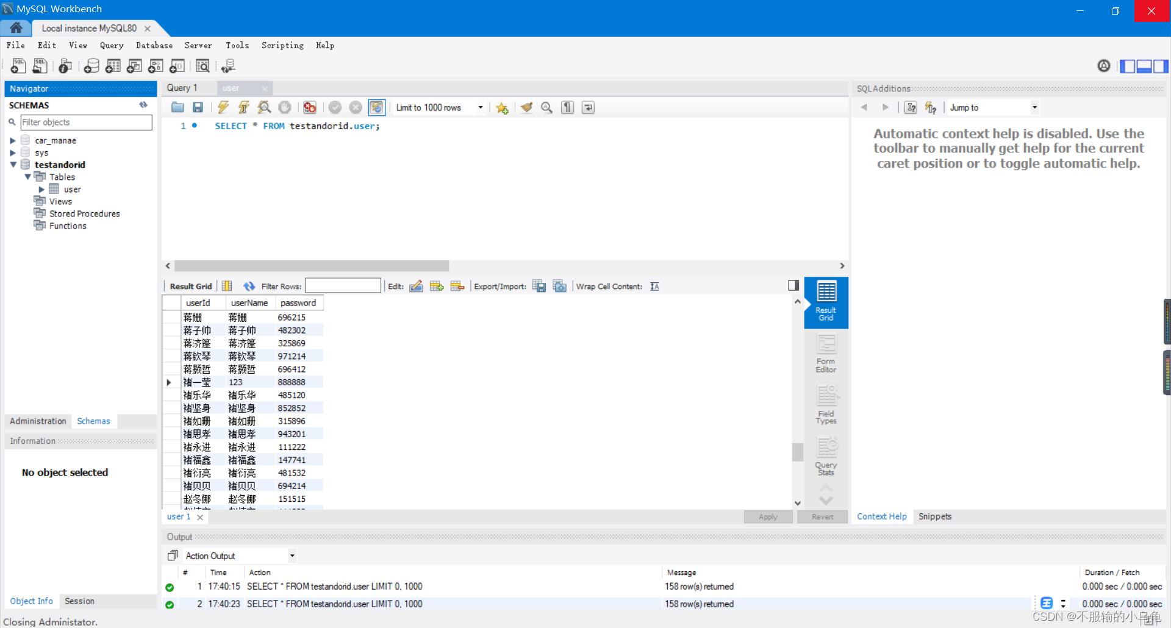The height and width of the screenshot is (628, 1171).
Task: Create a new SQL tab for executing queries
Action: (x=18, y=66)
